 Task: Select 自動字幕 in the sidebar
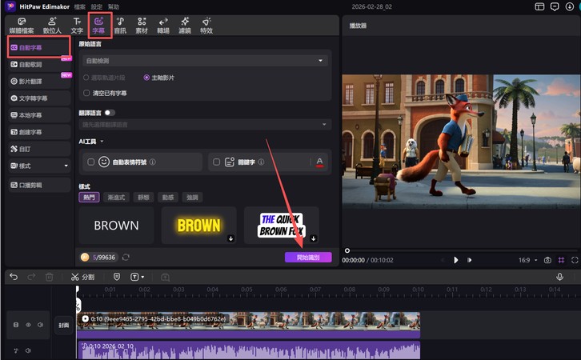[x=39, y=47]
